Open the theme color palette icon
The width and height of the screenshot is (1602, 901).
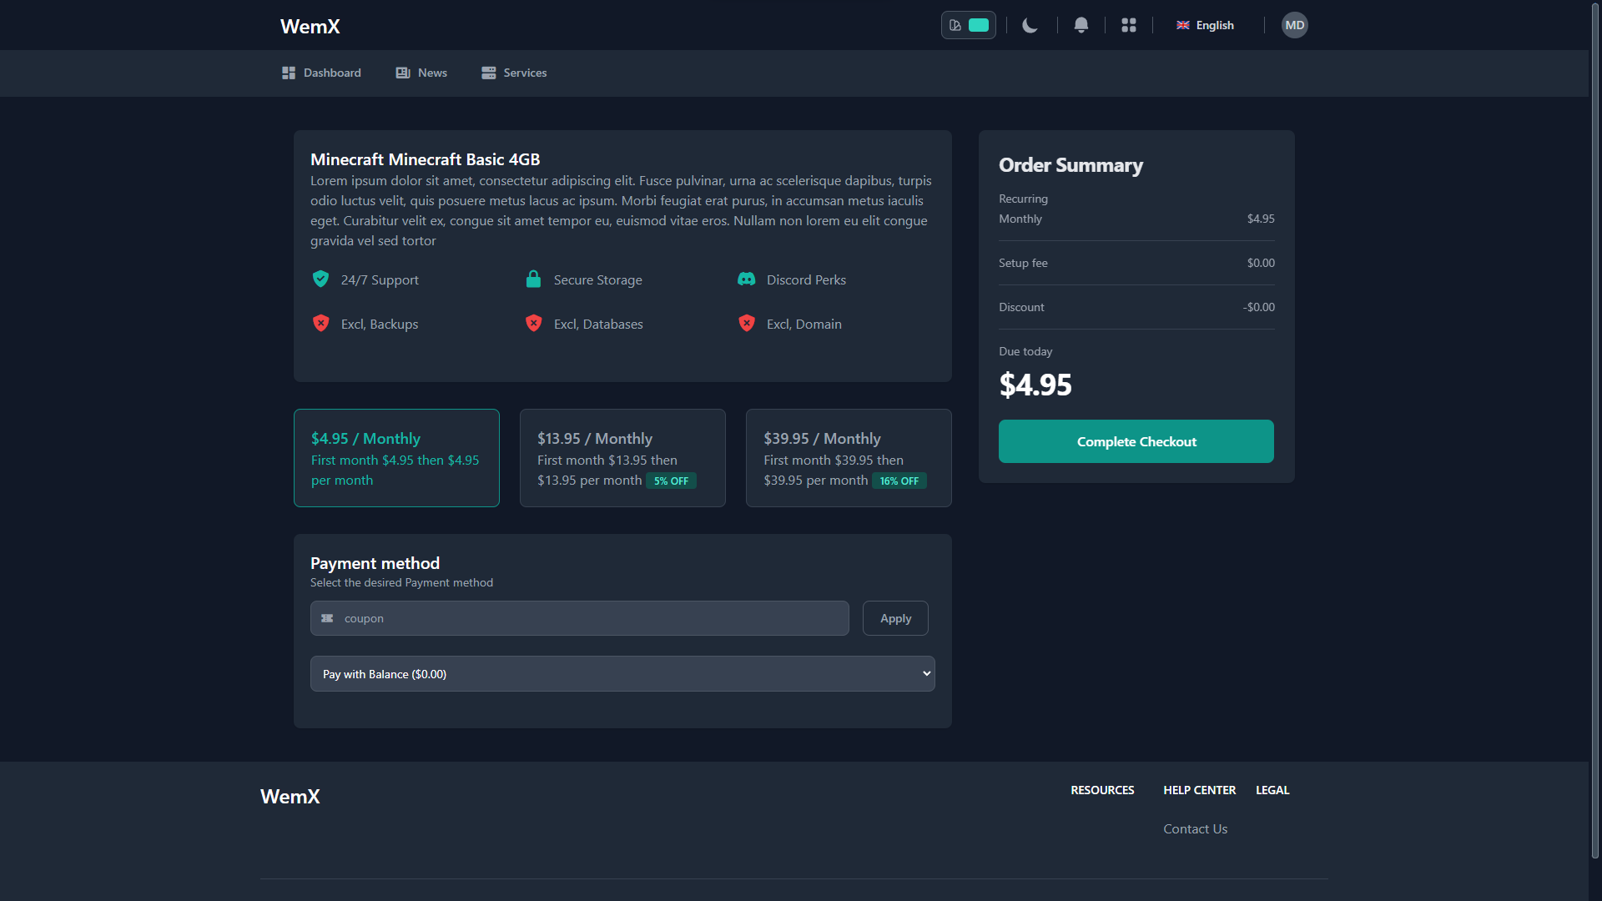[955, 25]
